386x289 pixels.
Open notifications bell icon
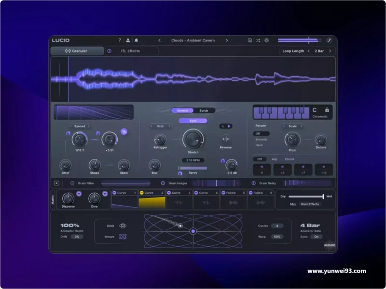click(136, 40)
